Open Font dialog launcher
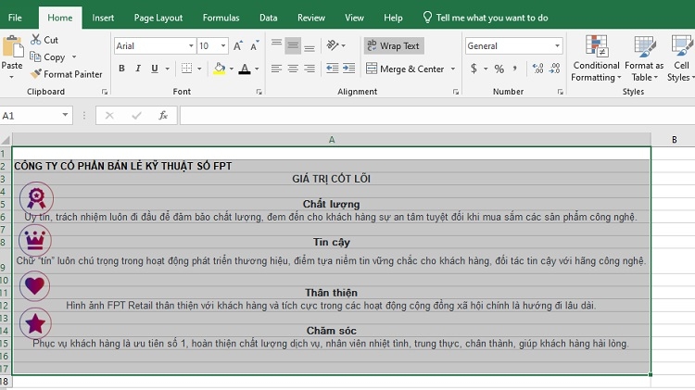The width and height of the screenshot is (695, 390). coord(259,92)
